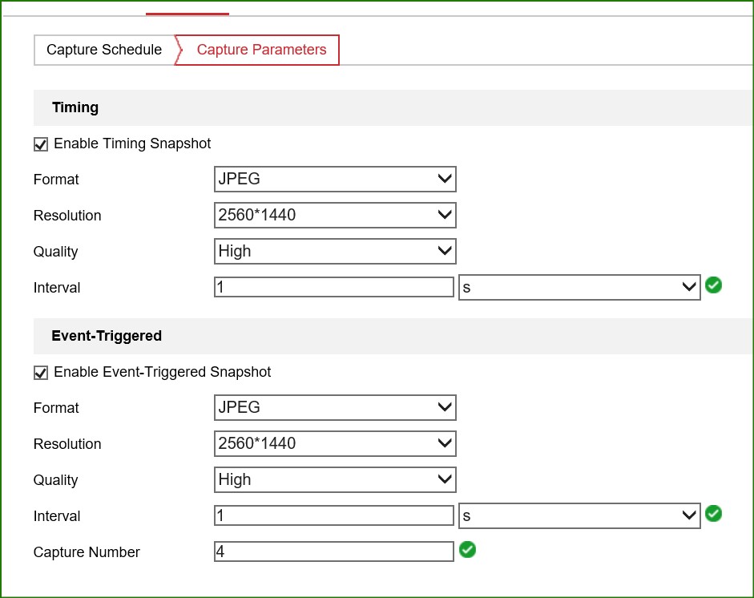Viewport: 754px width, 598px height.
Task: Expand the Event-Triggered Resolution dropdown
Action: point(335,444)
